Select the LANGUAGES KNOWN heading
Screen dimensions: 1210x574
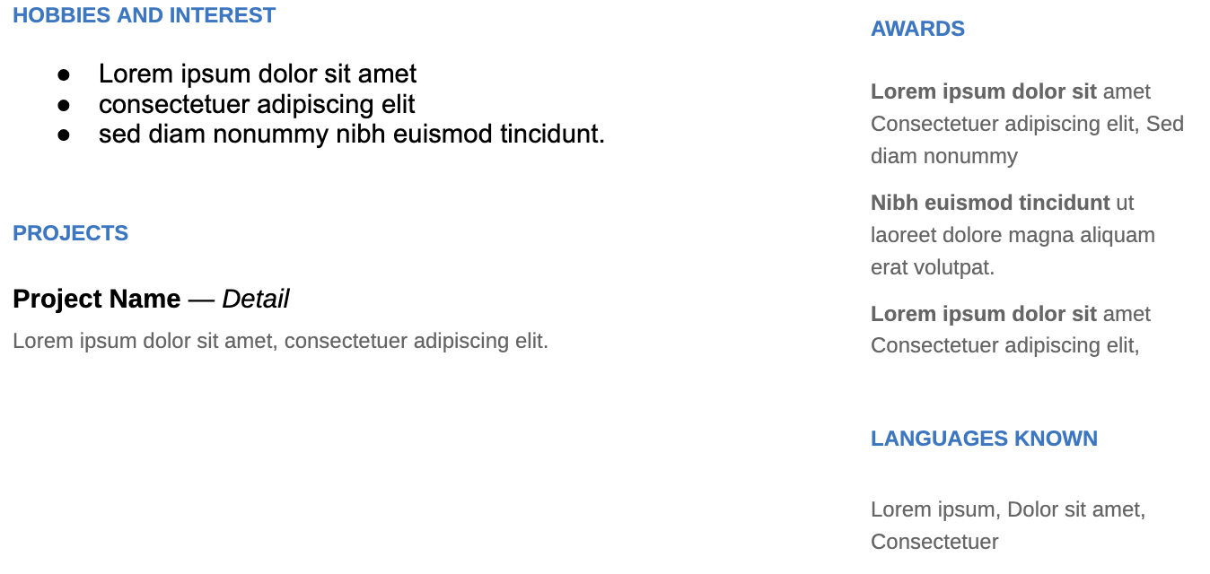[984, 439]
